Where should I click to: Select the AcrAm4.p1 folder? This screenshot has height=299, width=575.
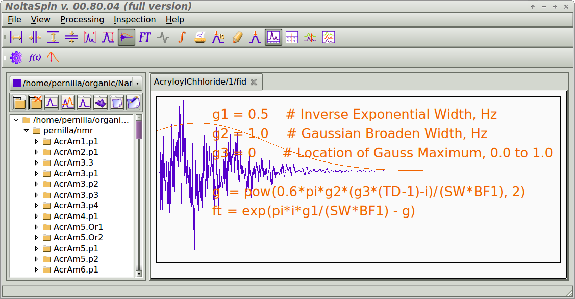tap(76, 216)
